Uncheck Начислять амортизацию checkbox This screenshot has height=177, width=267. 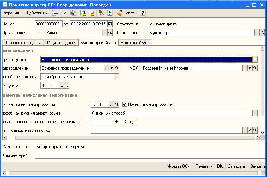[x=125, y=104]
